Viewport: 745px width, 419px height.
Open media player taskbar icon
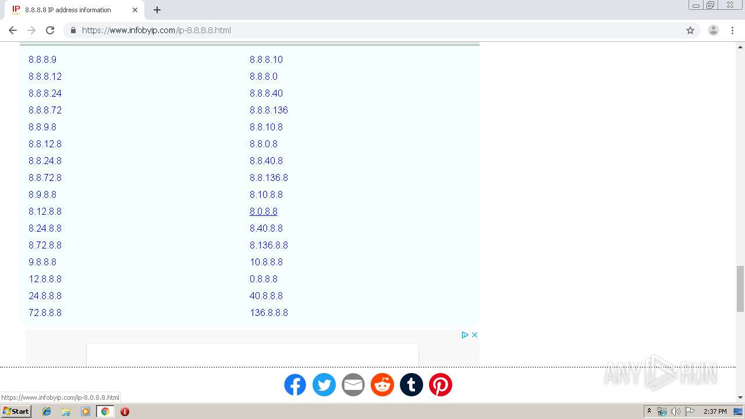coord(86,411)
